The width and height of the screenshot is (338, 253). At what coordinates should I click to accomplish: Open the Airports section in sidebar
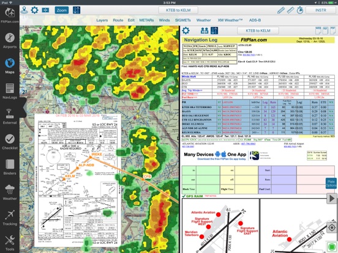tap(10, 41)
